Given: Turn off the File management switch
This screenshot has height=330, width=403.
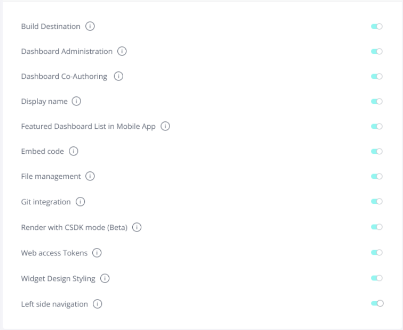Looking at the screenshot, I should coord(376,177).
